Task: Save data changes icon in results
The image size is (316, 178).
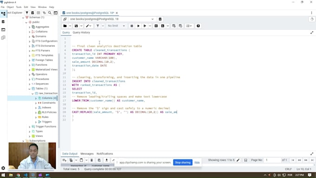Action: 99,160
